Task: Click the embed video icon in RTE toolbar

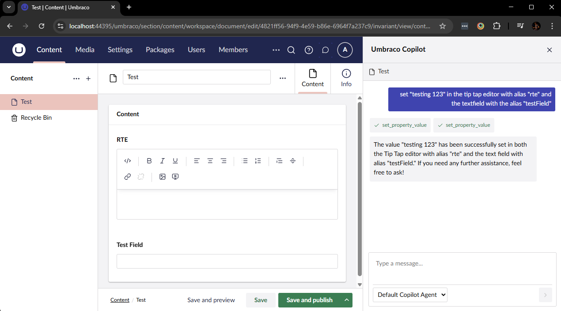Action: point(175,177)
